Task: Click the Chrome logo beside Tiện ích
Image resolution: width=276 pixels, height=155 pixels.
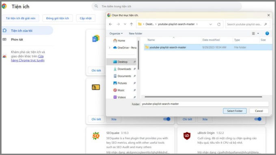Action: point(4,6)
